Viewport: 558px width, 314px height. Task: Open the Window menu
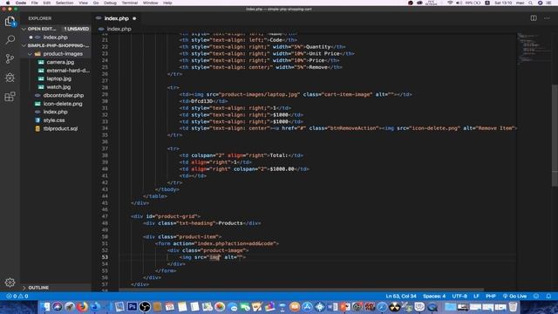(150, 3)
